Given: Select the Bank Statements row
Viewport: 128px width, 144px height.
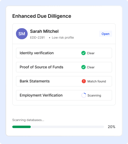Looking at the screenshot, I should click(64, 81).
